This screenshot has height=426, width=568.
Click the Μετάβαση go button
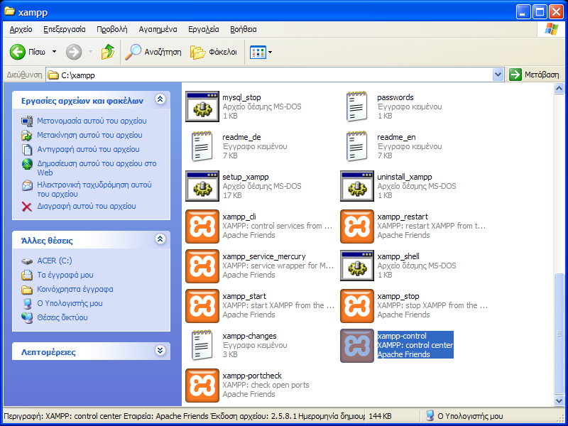pyautogui.click(x=535, y=75)
